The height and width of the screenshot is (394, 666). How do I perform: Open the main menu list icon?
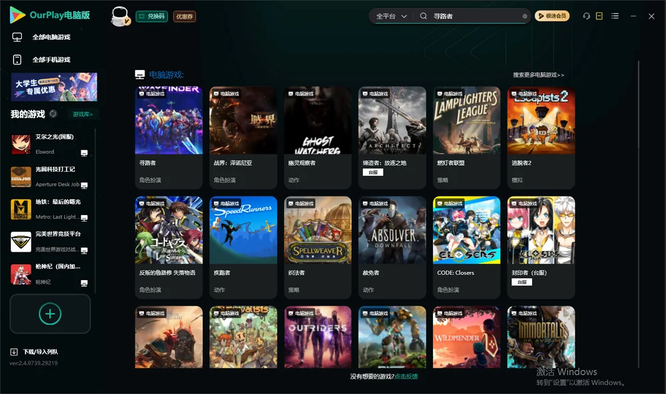(x=615, y=16)
